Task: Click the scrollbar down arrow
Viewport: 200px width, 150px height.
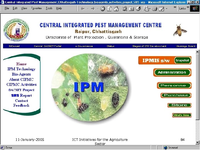Action: pos(197,142)
